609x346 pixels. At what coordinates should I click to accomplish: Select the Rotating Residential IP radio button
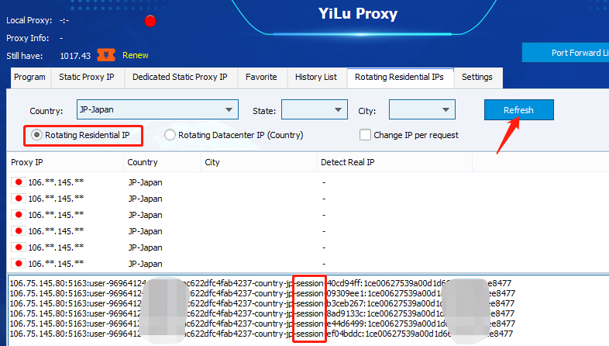pyautogui.click(x=36, y=135)
